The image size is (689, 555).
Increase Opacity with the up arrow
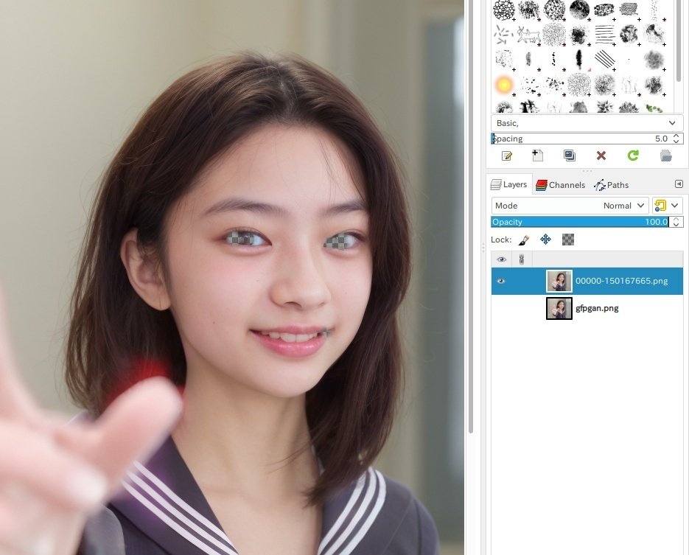pos(676,220)
